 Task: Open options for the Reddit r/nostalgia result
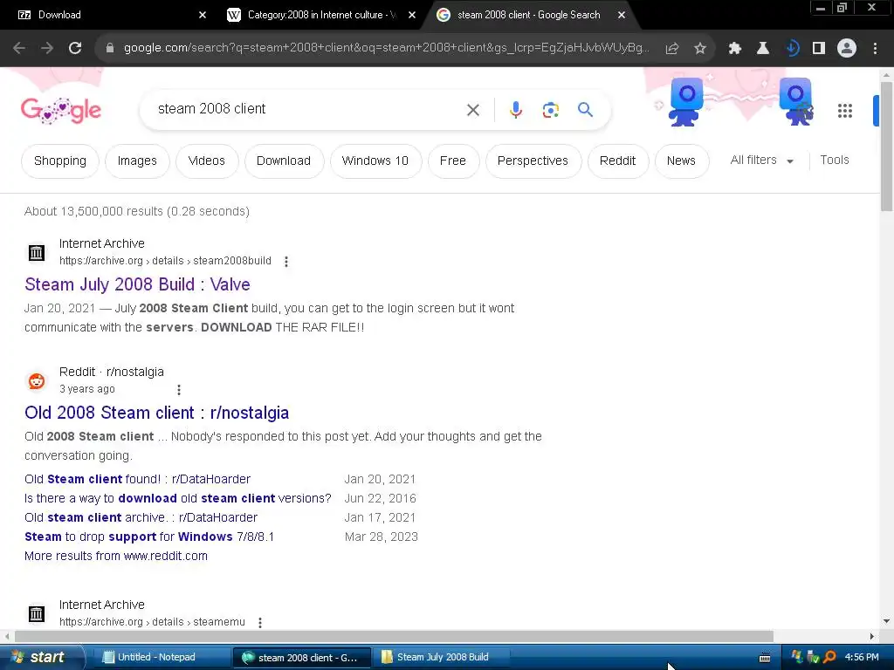coord(178,390)
